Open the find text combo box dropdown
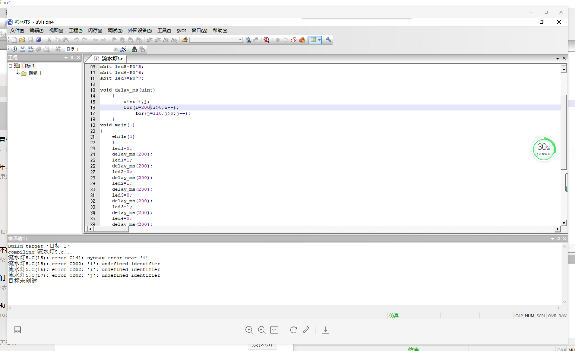Image resolution: width=575 pixels, height=351 pixels. pos(240,40)
